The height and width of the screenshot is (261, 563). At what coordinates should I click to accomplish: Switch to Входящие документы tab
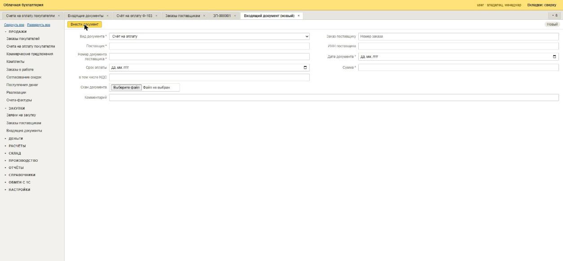click(x=85, y=16)
